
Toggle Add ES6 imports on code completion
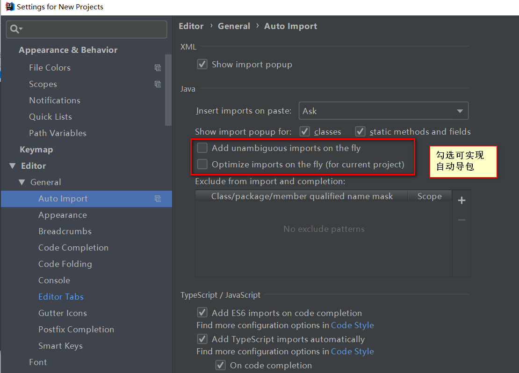point(202,312)
